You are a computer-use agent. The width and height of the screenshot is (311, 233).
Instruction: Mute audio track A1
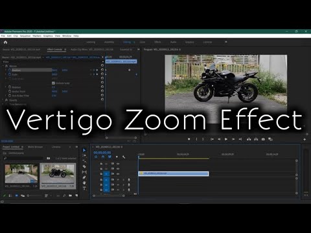coord(118,179)
